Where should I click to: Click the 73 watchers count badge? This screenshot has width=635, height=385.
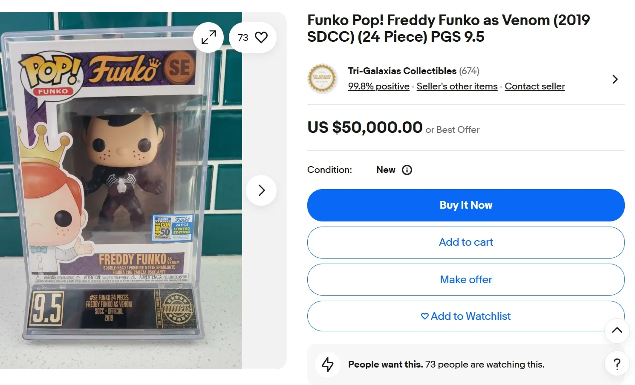tap(243, 37)
